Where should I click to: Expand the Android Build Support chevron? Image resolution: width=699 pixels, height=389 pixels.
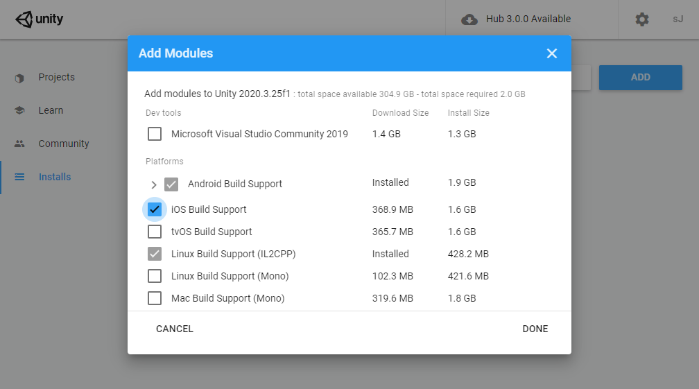coord(154,184)
